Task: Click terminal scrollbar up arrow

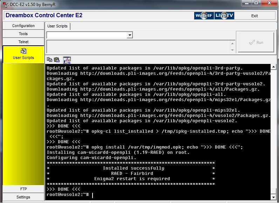Action: 273,67
